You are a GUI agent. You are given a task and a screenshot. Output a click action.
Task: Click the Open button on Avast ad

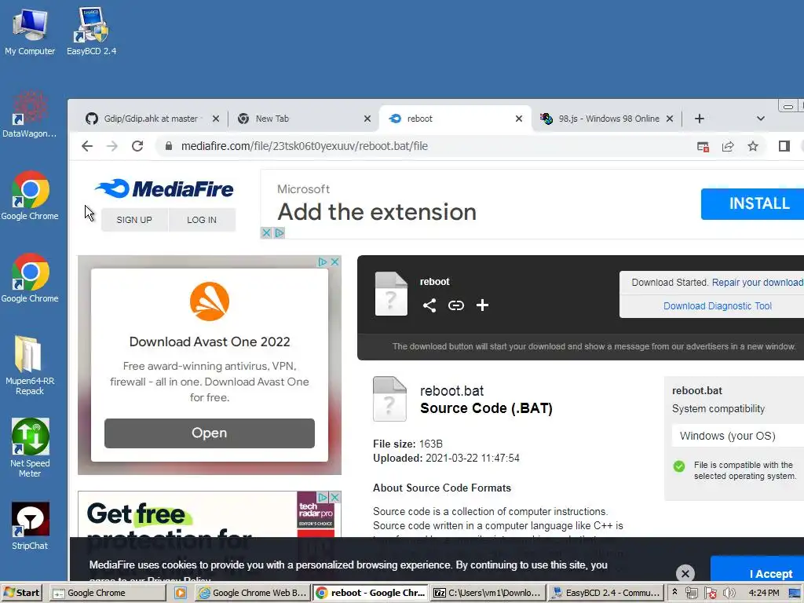coord(209,433)
